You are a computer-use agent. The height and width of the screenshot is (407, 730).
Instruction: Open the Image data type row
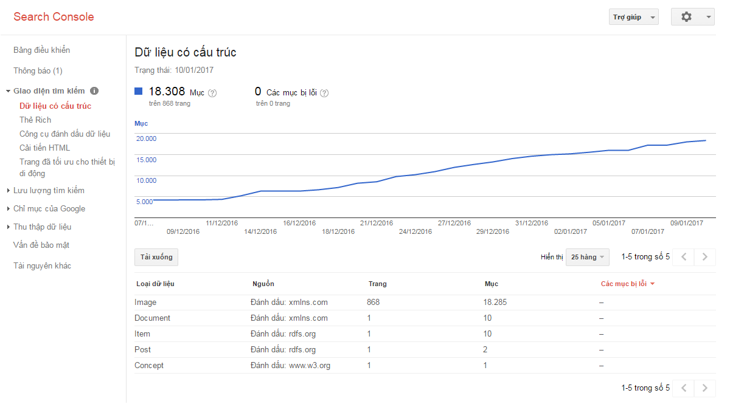(145, 303)
